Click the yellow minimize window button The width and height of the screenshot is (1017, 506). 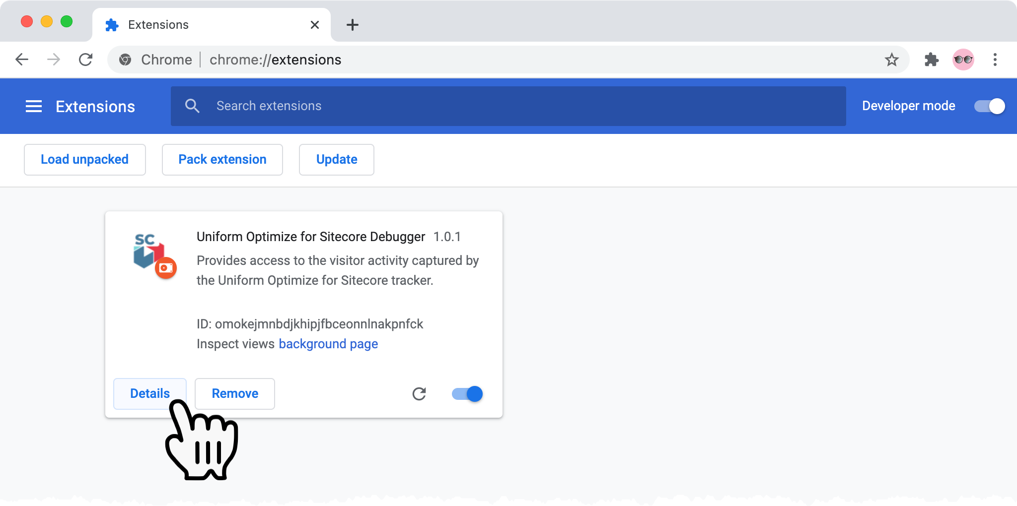(47, 21)
